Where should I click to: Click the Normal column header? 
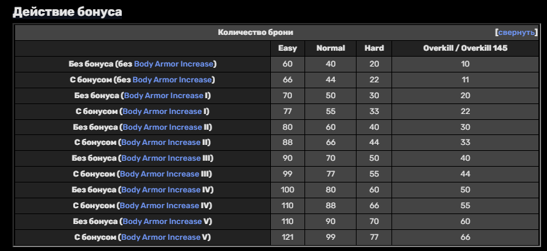[x=330, y=49]
